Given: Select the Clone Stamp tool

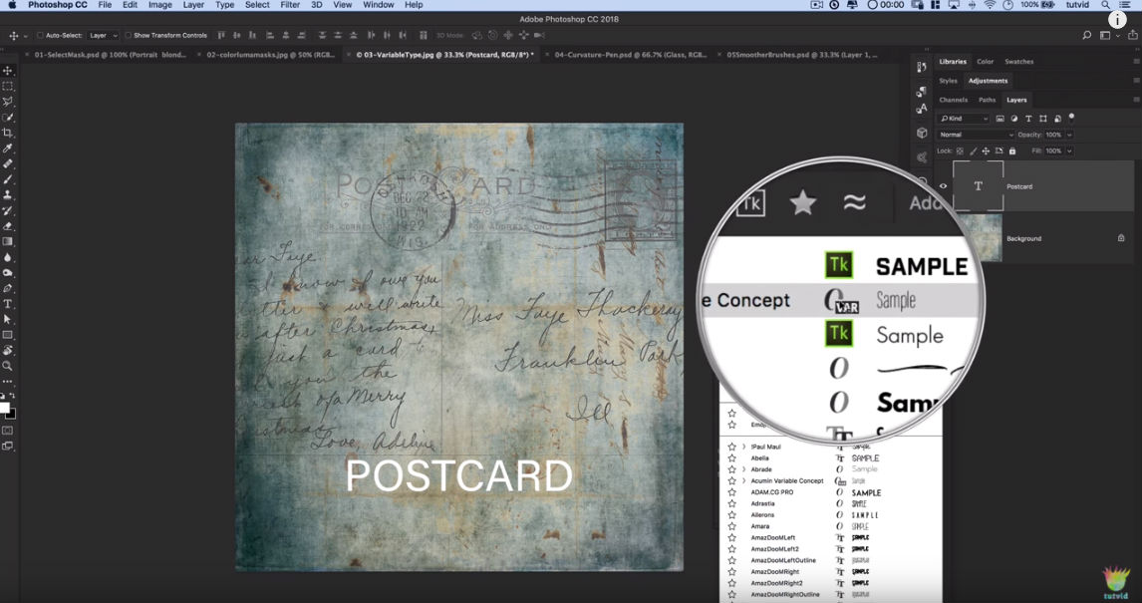Looking at the screenshot, I should (7, 194).
